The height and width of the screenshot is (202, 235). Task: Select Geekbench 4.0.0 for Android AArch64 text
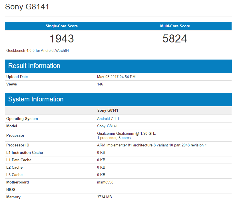(x=38, y=50)
